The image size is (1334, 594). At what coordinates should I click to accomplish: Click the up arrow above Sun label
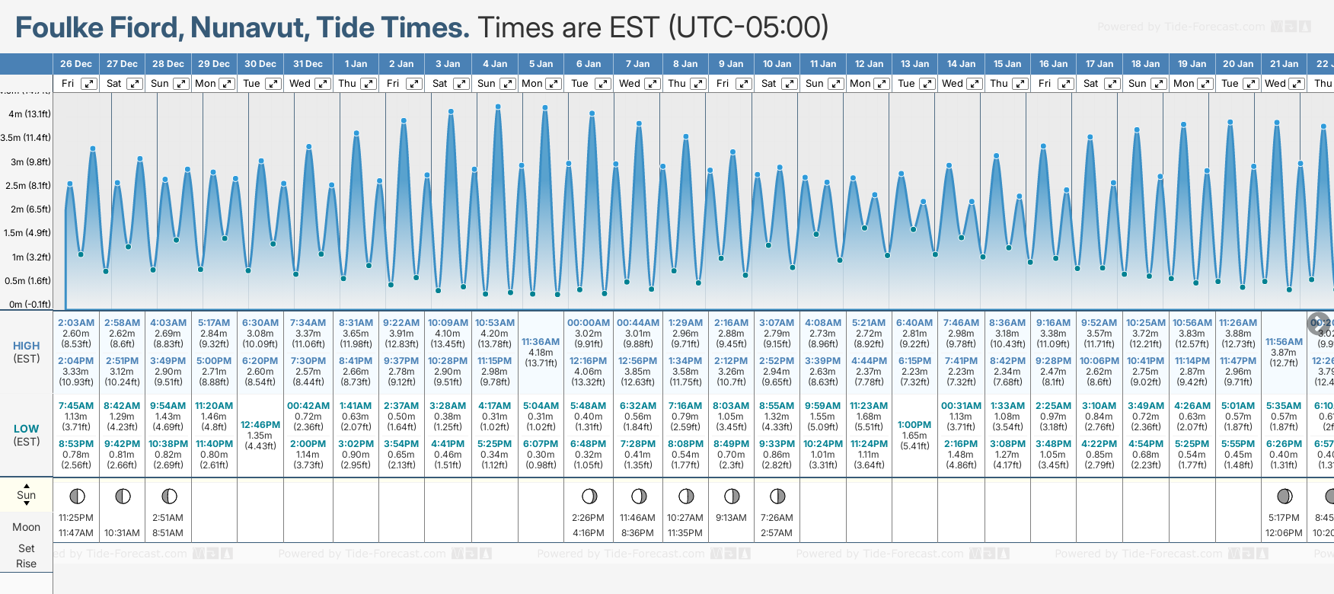[27, 485]
